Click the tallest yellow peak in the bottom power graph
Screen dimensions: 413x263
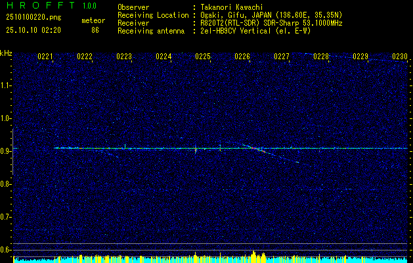tap(253, 255)
